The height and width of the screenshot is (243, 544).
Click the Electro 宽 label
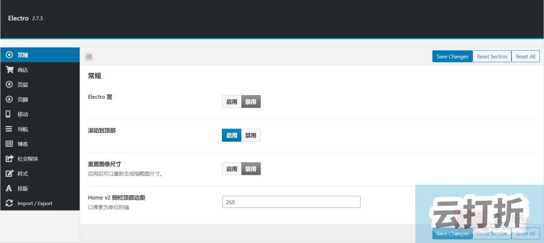pyautogui.click(x=100, y=97)
